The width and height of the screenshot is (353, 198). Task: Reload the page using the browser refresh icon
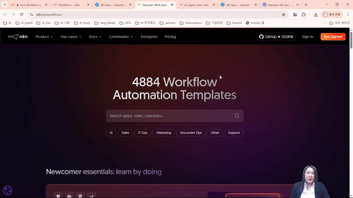pos(22,15)
